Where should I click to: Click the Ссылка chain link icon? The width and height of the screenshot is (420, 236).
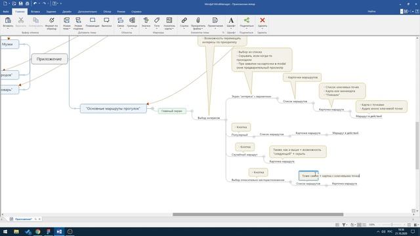pos(184,20)
